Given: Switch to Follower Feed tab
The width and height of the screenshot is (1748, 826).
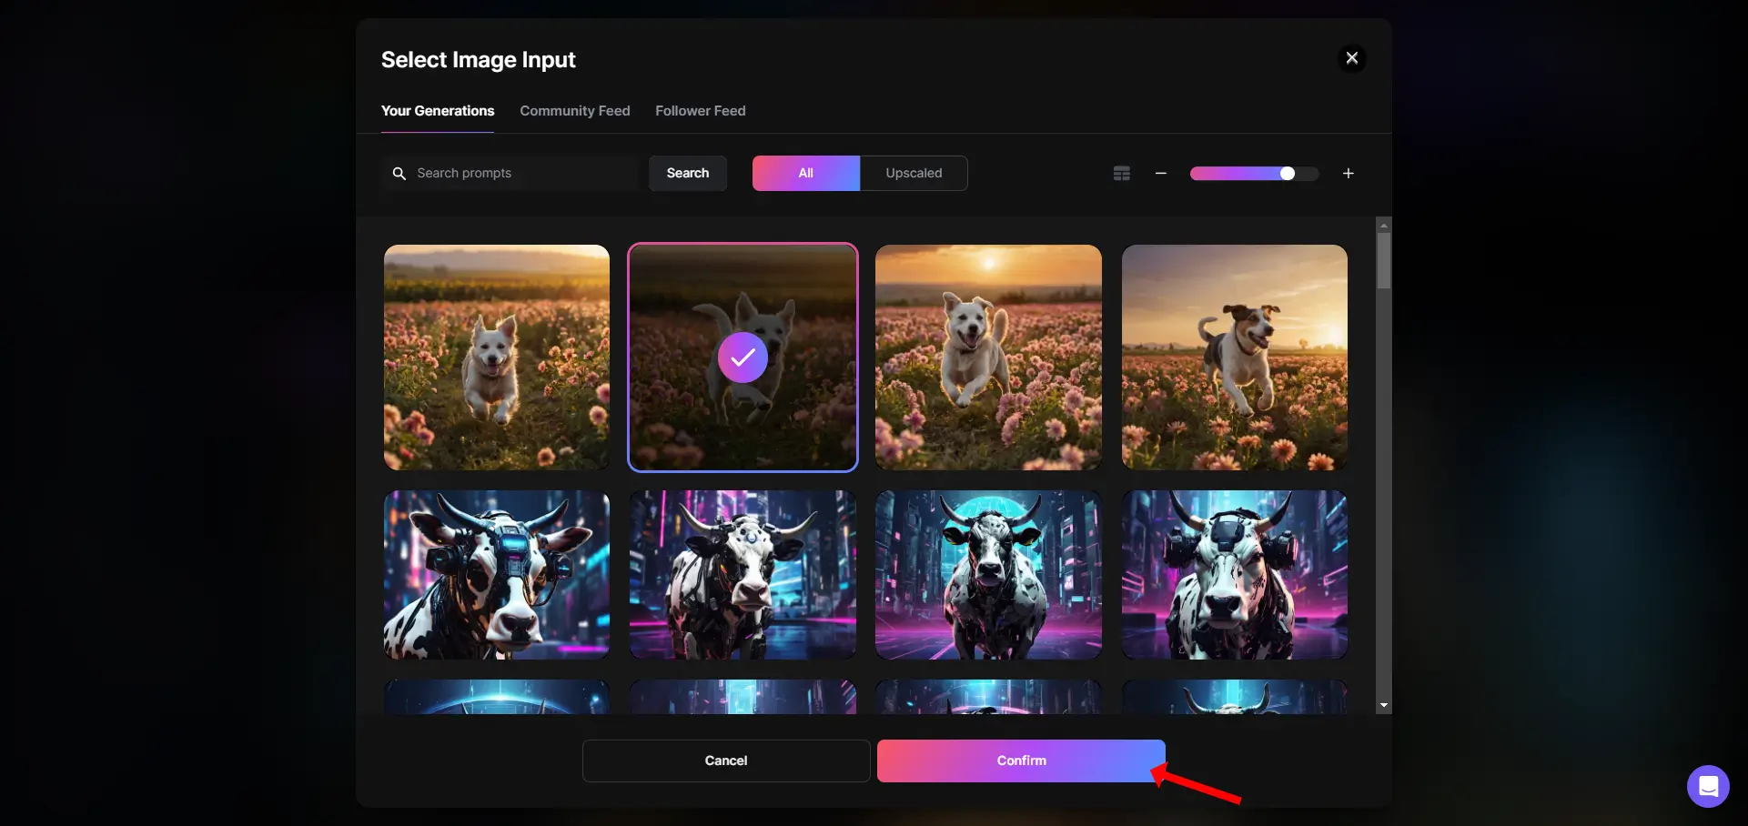Looking at the screenshot, I should (x=700, y=111).
